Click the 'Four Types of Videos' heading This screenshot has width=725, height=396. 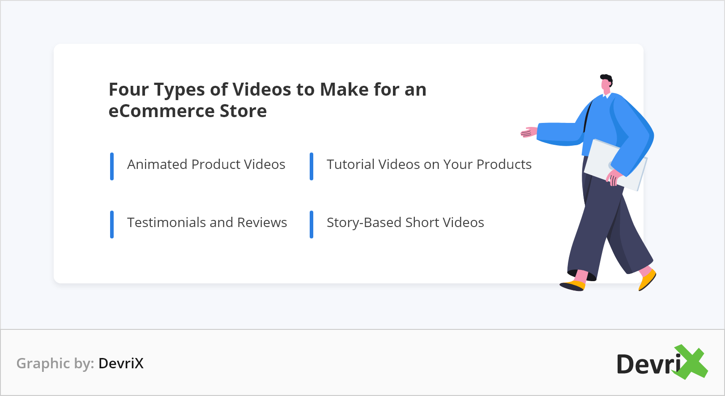pos(267,100)
